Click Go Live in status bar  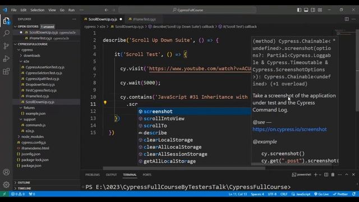pyautogui.click(x=321, y=194)
